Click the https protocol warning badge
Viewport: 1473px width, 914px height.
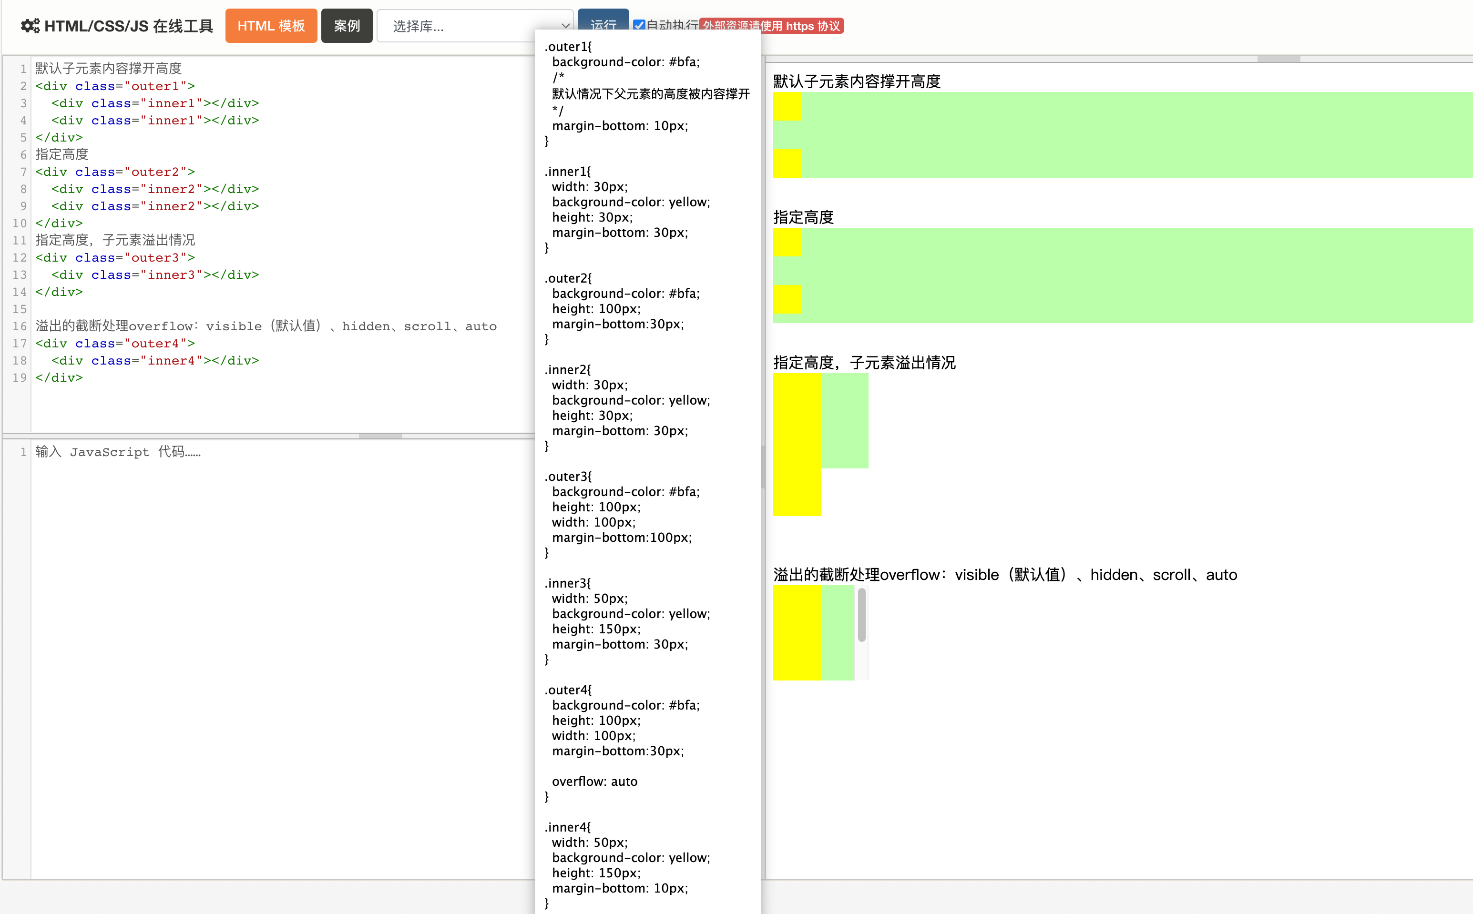click(771, 26)
